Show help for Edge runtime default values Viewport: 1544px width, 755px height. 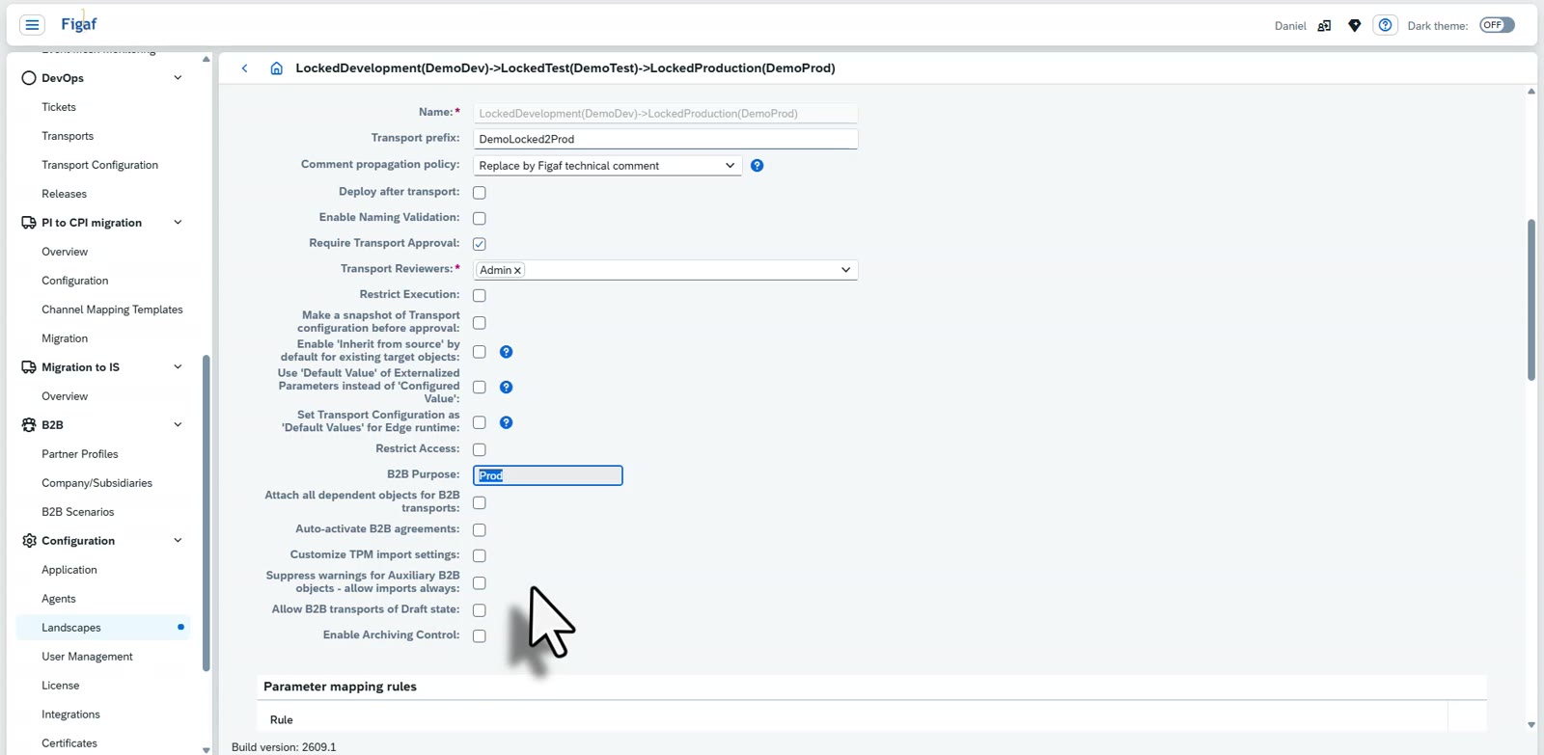tap(507, 422)
